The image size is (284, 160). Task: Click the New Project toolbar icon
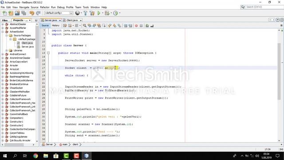coord(11,13)
